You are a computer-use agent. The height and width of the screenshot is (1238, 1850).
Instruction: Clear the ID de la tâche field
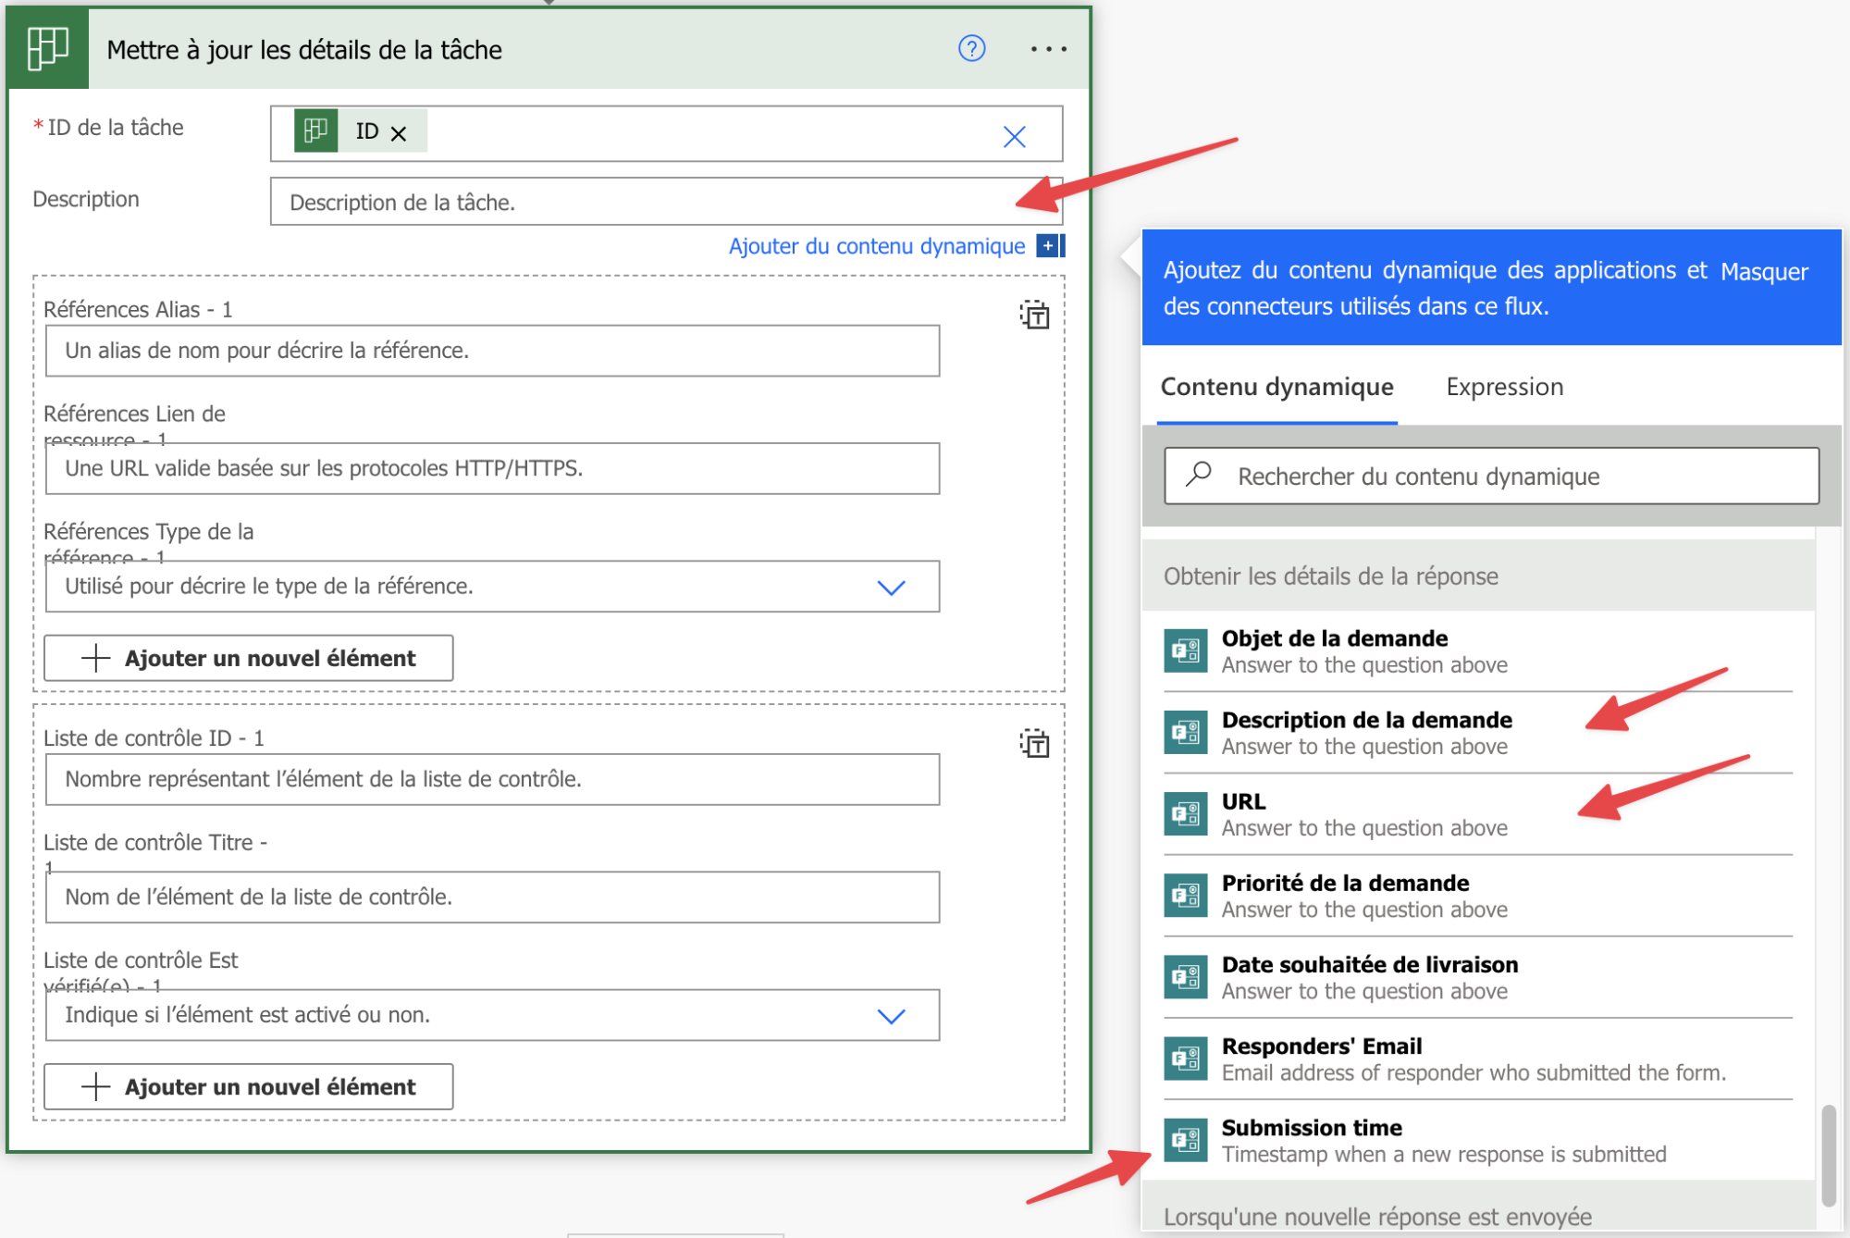tap(1014, 137)
